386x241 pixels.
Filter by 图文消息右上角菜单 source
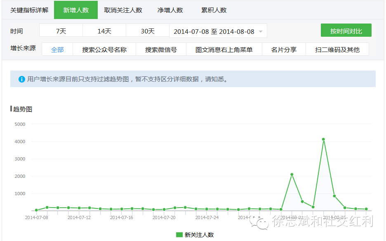(224, 49)
